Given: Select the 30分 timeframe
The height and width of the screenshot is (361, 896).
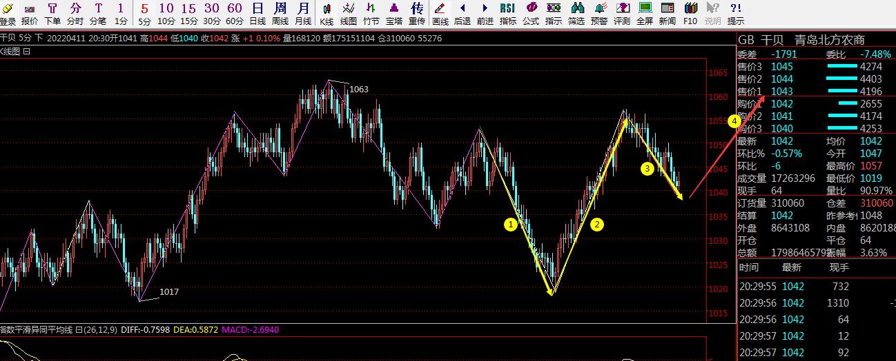Looking at the screenshot, I should tap(212, 13).
